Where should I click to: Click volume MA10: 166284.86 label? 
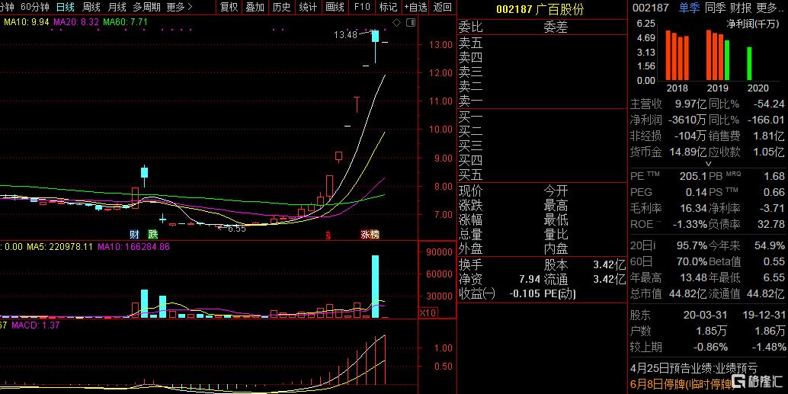coord(133,247)
